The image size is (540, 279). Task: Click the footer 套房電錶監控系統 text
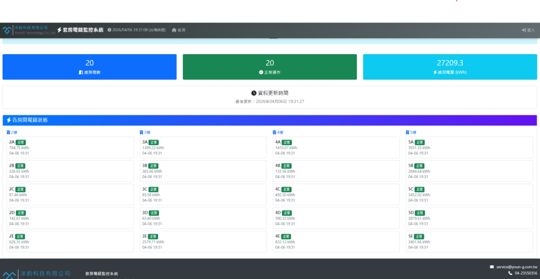(x=102, y=274)
